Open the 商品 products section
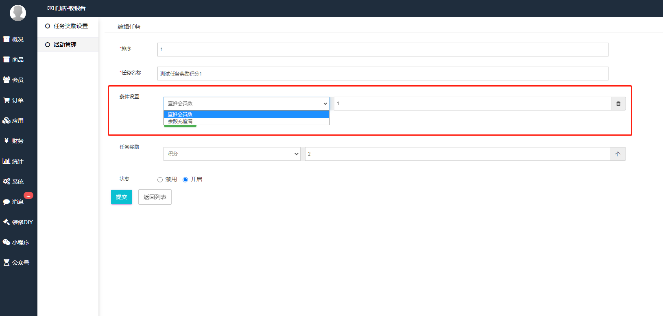663x316 pixels. coord(14,60)
